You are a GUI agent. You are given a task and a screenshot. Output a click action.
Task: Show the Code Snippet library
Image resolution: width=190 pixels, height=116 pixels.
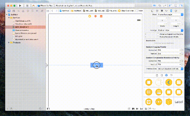point(162,75)
